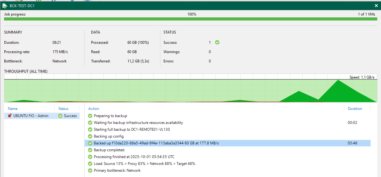Click the green job progress bar
The width and height of the screenshot is (381, 177).
pos(190,19)
